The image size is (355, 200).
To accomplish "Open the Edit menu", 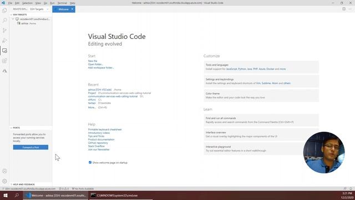I will coord(17,3).
